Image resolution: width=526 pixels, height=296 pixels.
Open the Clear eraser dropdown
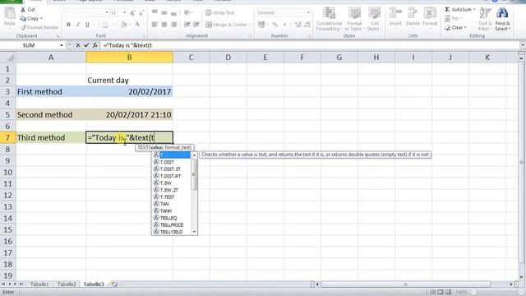click(x=455, y=27)
